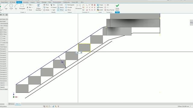Select Center Point in model browser
This screenshot has width=193, height=108.
(x=4, y=43)
